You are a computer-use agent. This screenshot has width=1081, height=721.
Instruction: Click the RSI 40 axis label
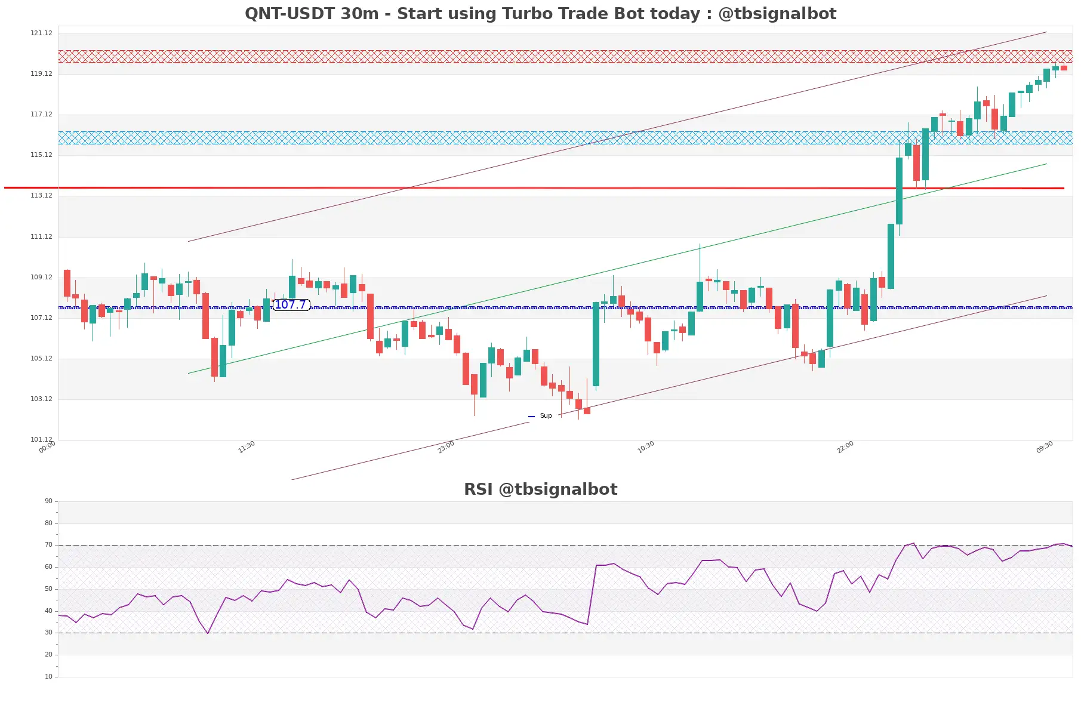click(48, 611)
